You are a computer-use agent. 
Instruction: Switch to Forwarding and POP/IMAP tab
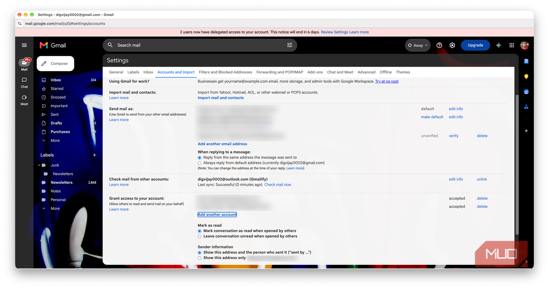[280, 72]
